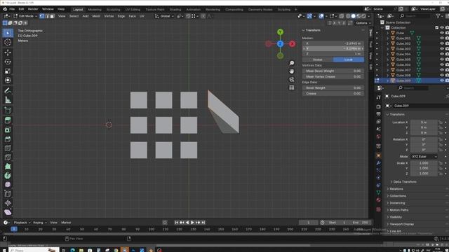Screen dimensions: 449x252
Task: Switch orthographic/perspective with grid icon
Action: [x=292, y=87]
